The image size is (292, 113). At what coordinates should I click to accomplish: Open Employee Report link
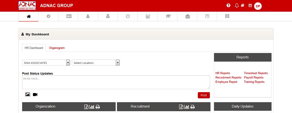click(x=226, y=82)
